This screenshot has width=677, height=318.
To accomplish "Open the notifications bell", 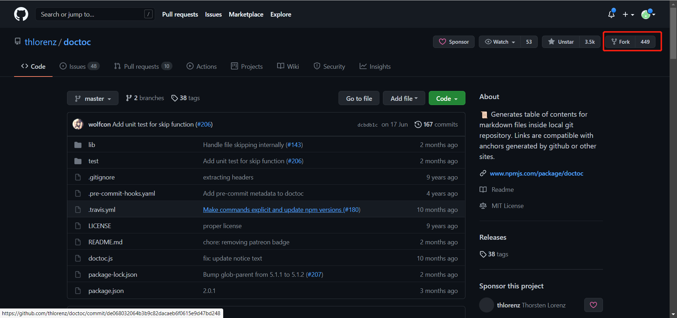I will tap(611, 14).
